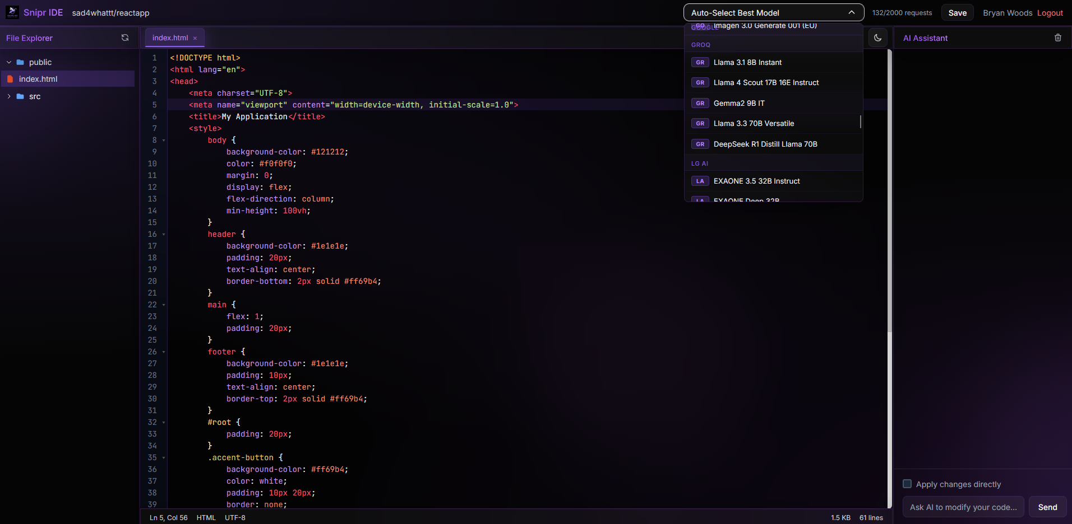Click the public folder icon
This screenshot has height=524, width=1072.
pyautogui.click(x=20, y=62)
